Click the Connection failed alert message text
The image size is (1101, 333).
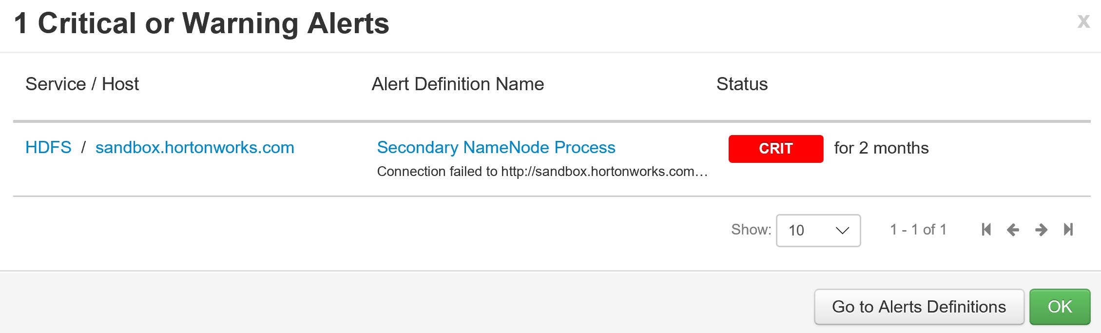542,172
